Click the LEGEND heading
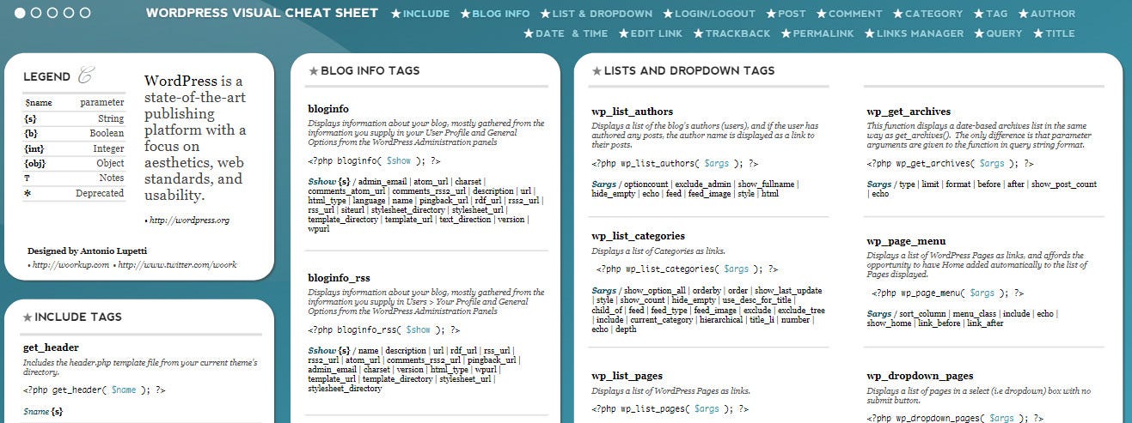The image size is (1132, 423). pyautogui.click(x=46, y=76)
